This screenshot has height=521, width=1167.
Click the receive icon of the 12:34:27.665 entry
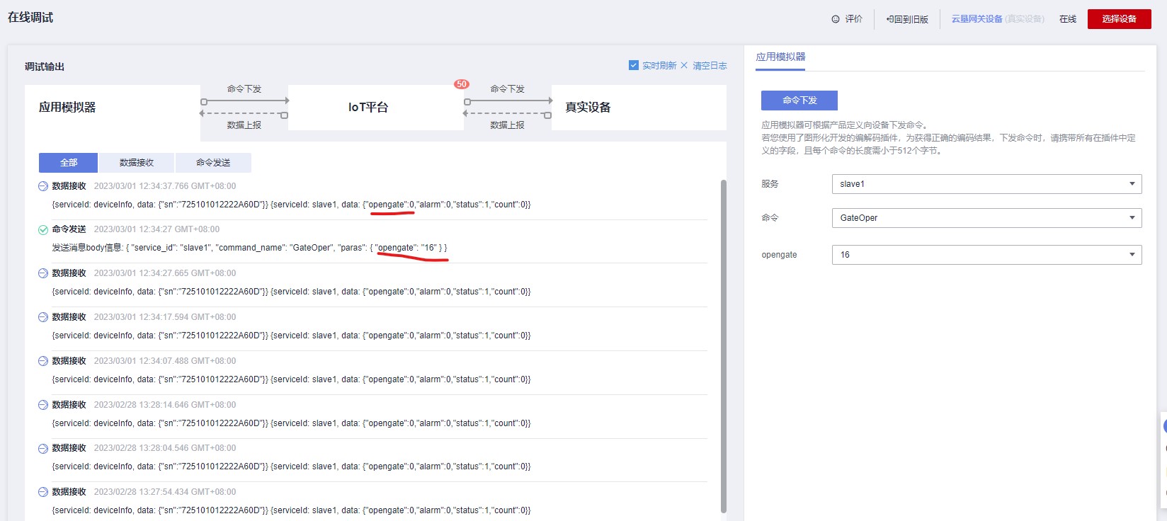(43, 273)
